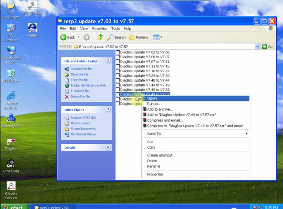Image resolution: width=283 pixels, height=209 pixels.
Task: Click Delete this file link
Action: 80,97
